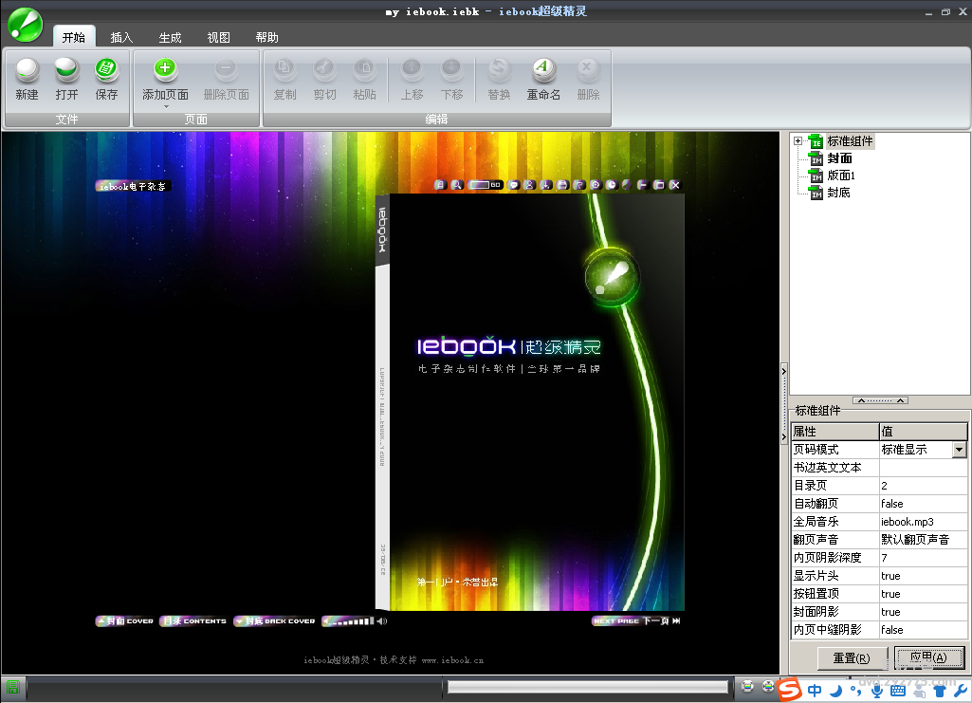Click the preview 封面 COVER button

(124, 621)
